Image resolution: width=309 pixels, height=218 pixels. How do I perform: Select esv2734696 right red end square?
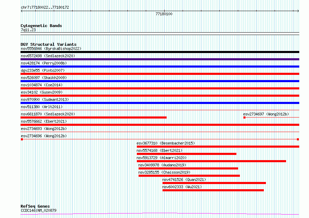point(298,139)
